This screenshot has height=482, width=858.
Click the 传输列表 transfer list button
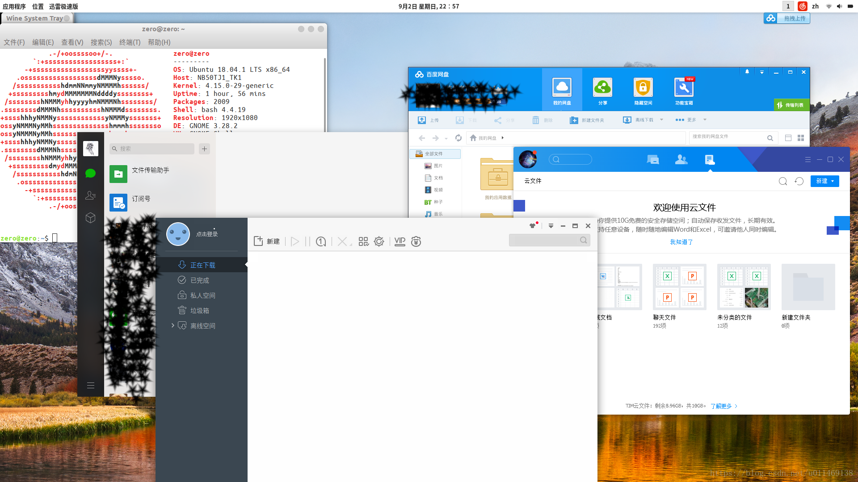tap(791, 105)
